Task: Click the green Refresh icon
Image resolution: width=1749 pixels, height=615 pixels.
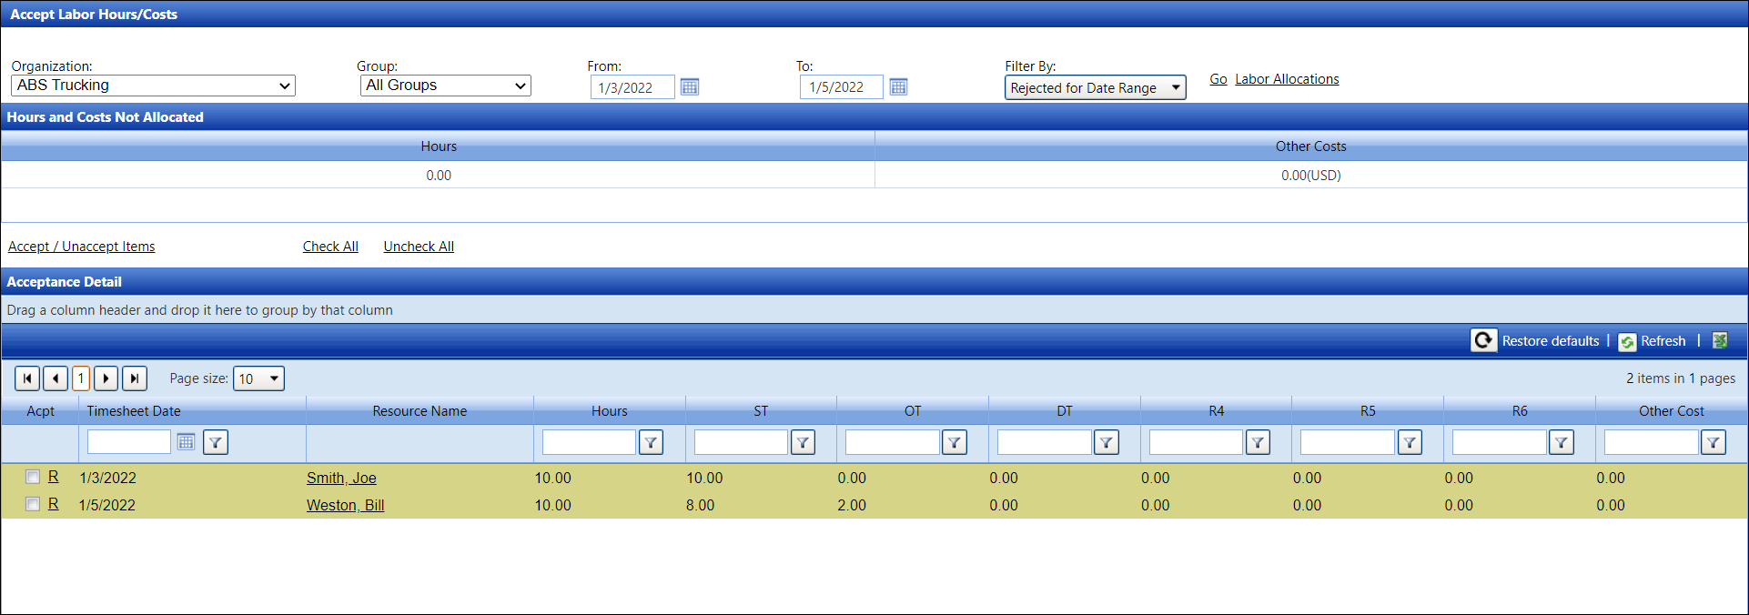Action: [x=1627, y=341]
